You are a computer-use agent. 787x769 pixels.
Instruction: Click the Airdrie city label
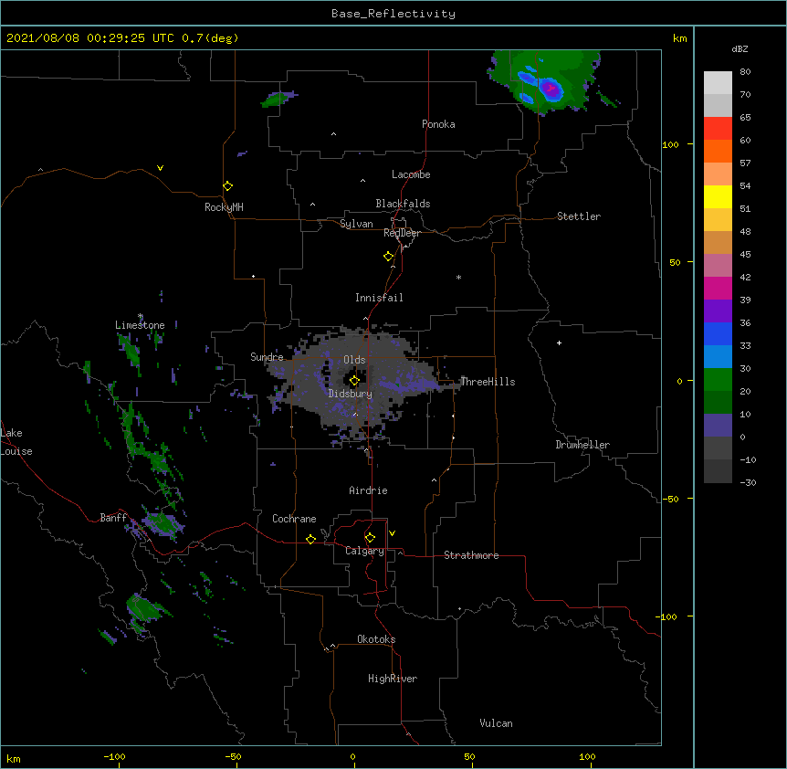tap(369, 490)
